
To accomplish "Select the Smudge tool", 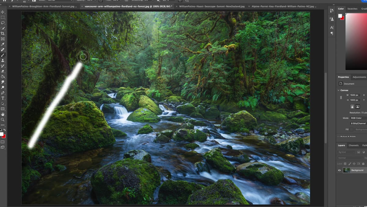I will (x=3, y=82).
